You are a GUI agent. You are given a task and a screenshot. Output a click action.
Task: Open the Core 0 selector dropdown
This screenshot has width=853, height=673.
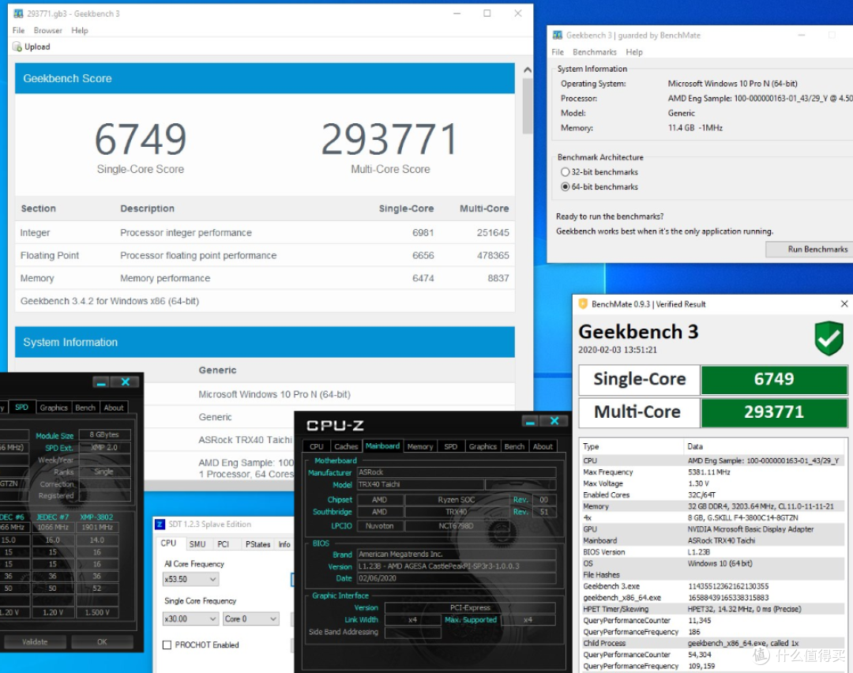click(x=251, y=618)
